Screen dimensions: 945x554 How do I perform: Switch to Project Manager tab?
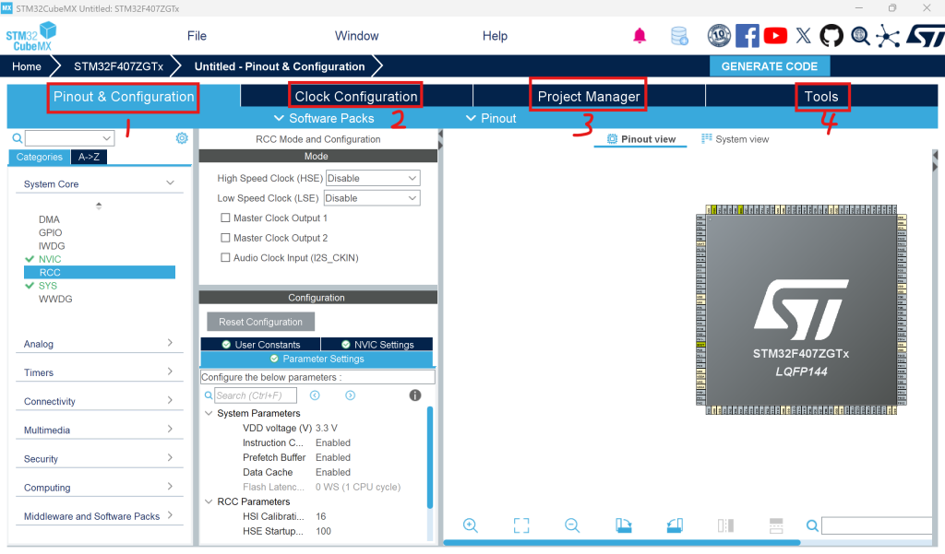[589, 97]
